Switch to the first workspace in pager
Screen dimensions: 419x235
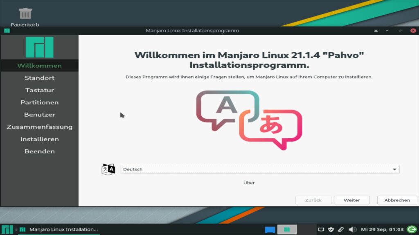click(287, 229)
